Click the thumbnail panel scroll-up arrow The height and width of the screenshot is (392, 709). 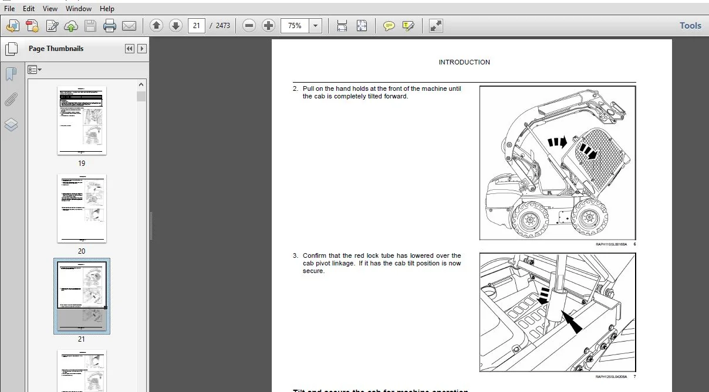(141, 85)
